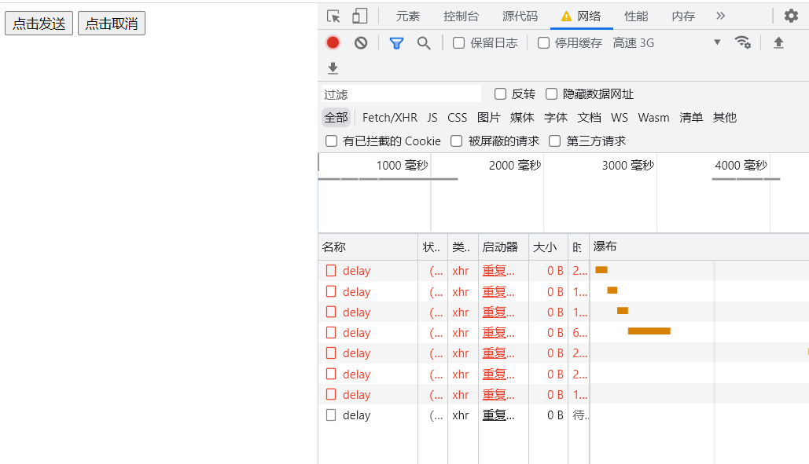Viewport: 809px width, 464px height.
Task: Check 反转 to invert filter
Action: click(x=501, y=93)
